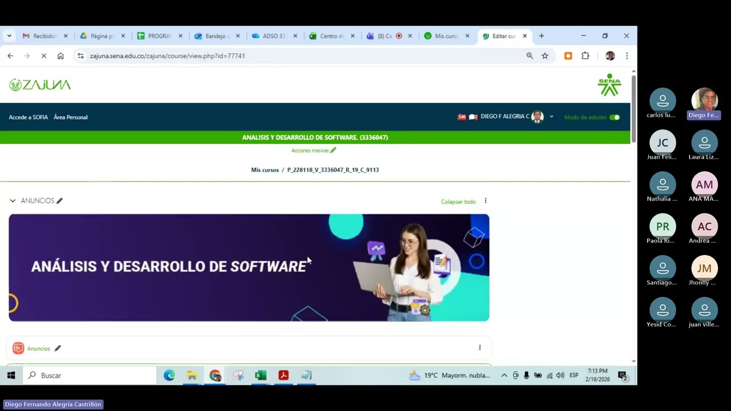Screen dimensions: 731x411
Task: Open the Action Center notifications icon
Action: tap(623, 376)
